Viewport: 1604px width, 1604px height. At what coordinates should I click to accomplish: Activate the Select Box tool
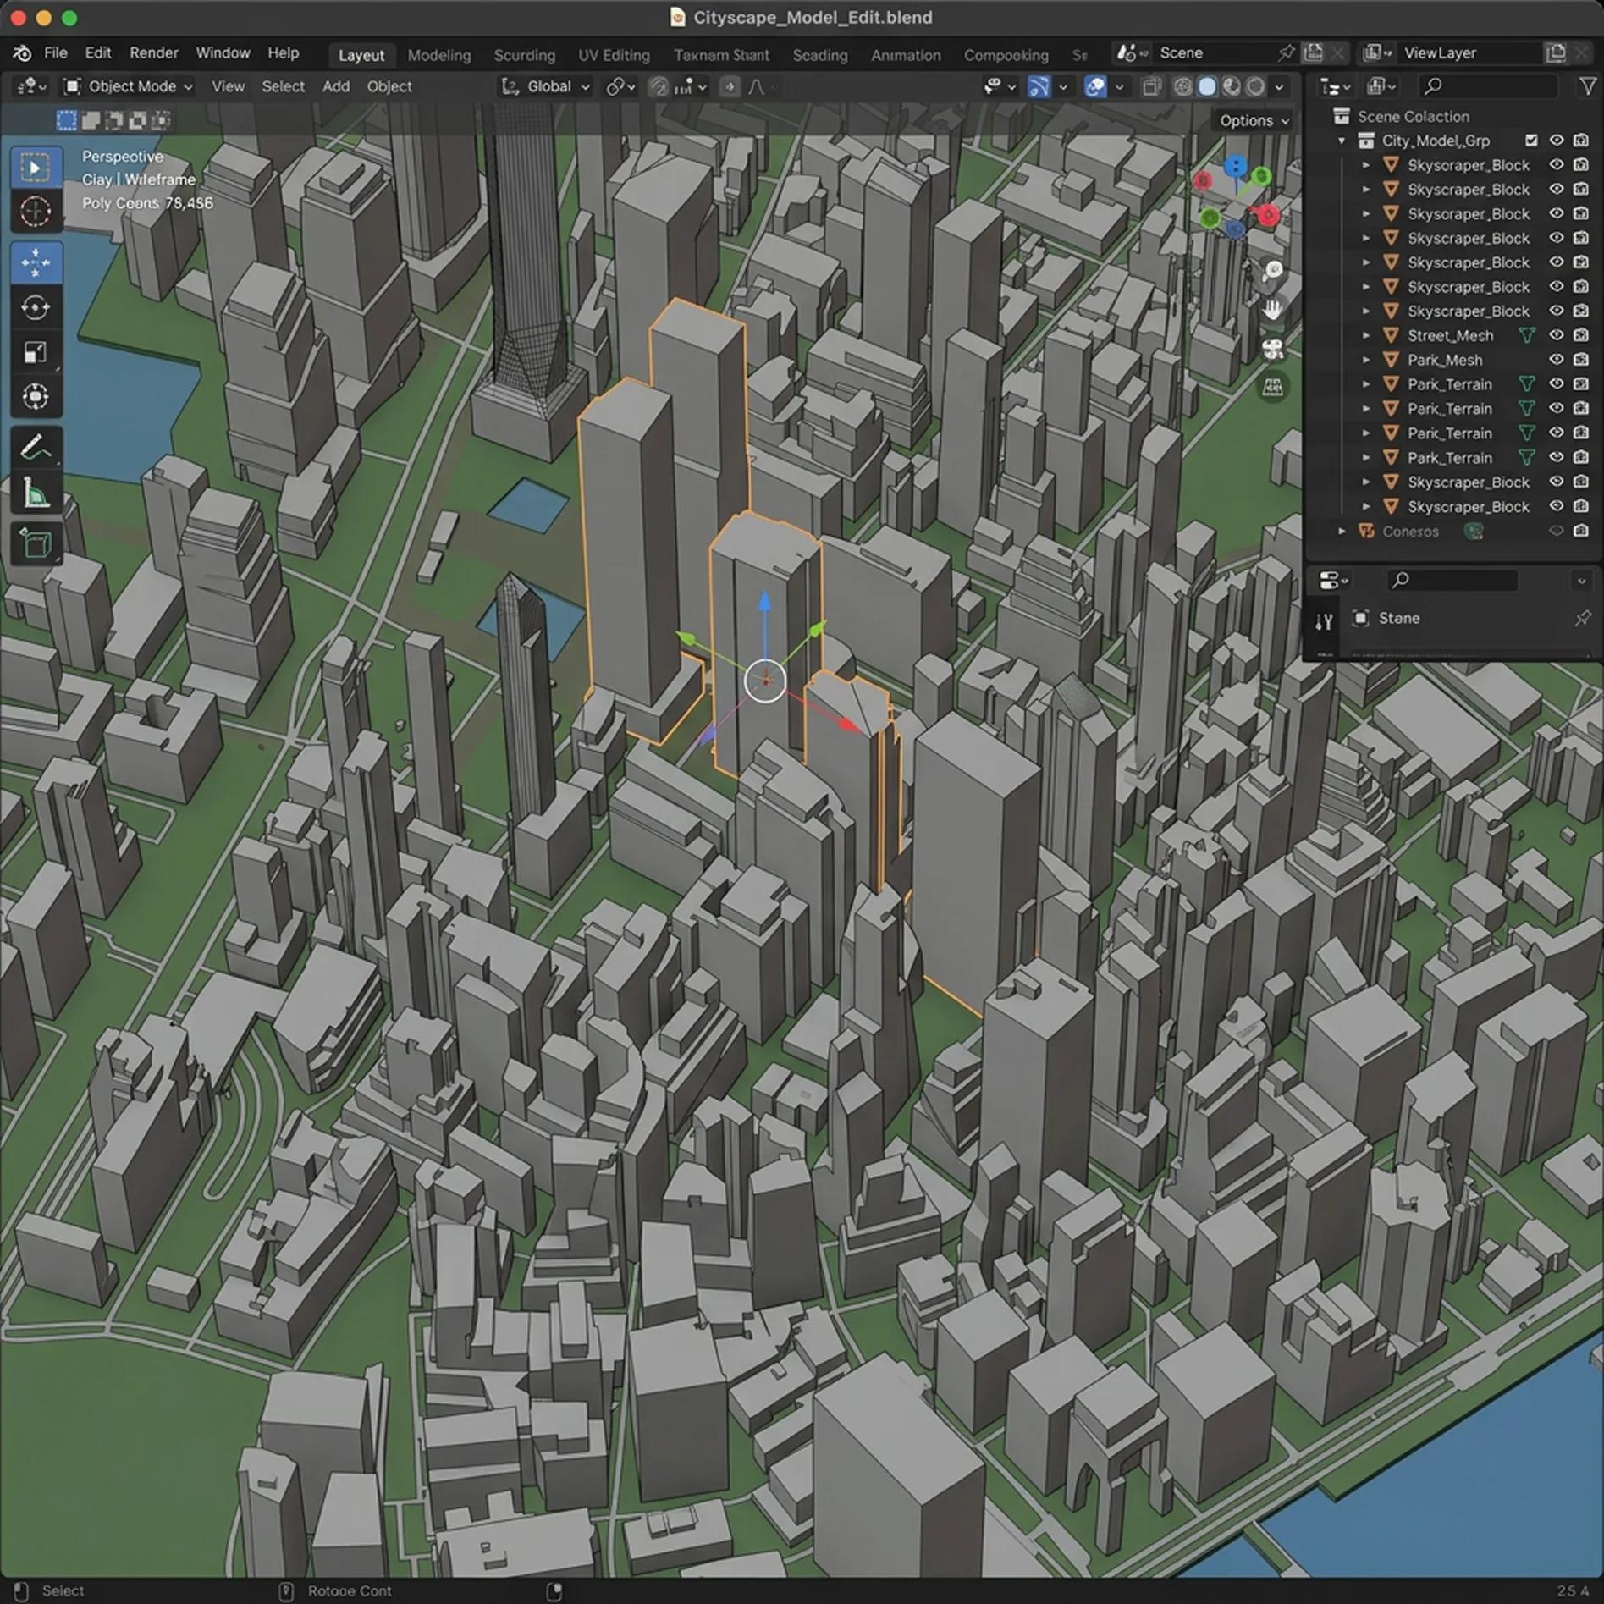tap(36, 168)
